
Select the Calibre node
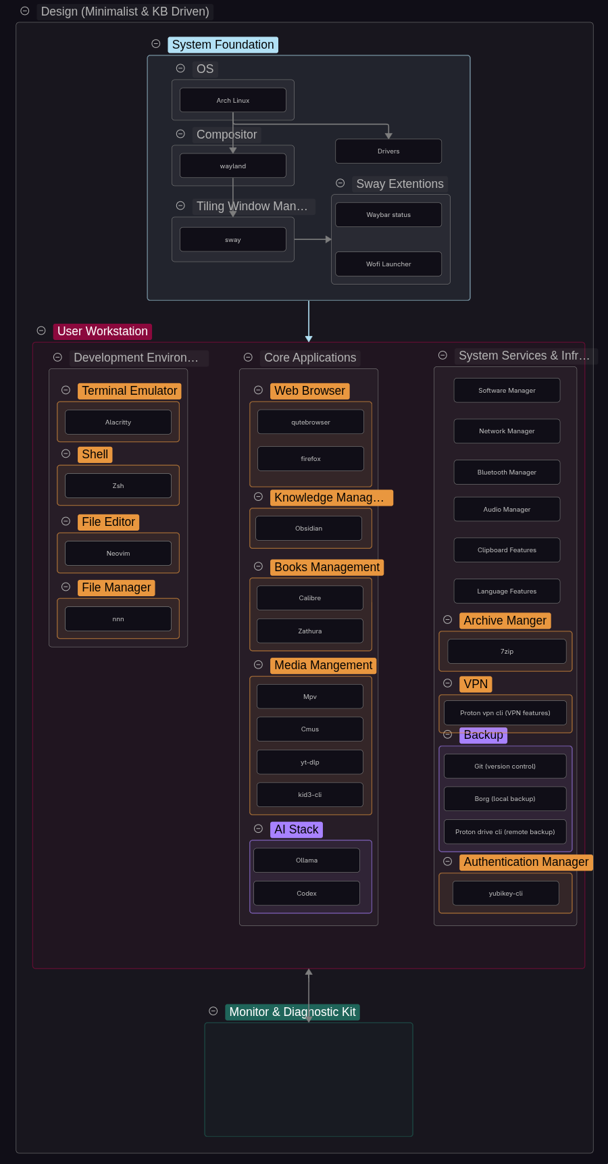point(310,598)
